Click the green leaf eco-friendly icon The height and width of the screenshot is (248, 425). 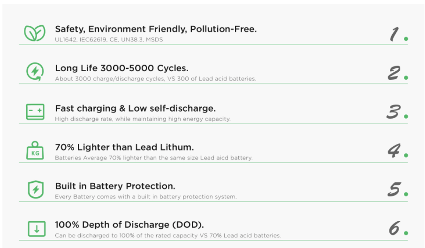[x=35, y=33]
